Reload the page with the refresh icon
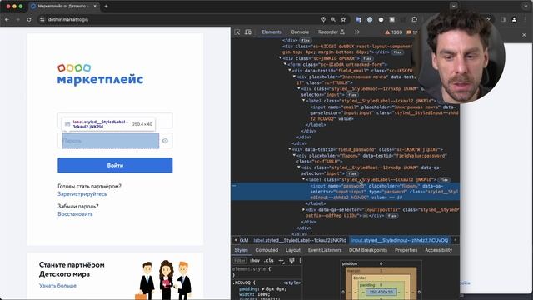The image size is (533, 300). 29,20
